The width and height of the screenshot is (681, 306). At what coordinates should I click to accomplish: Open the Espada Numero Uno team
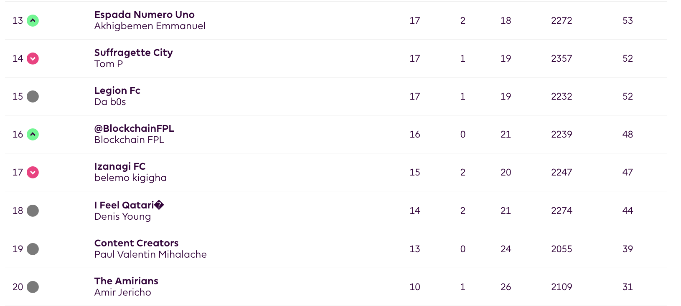(x=145, y=15)
